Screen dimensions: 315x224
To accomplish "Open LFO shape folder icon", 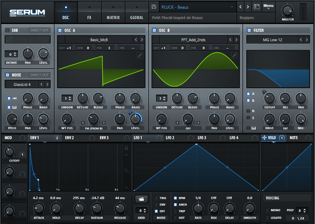I will click(141, 199).
